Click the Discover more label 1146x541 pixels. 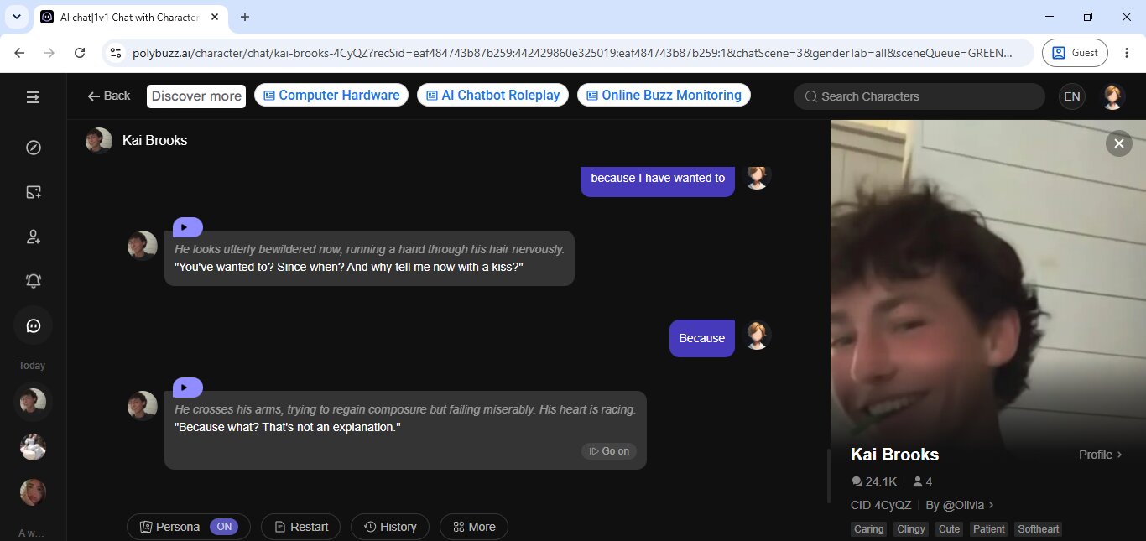point(196,96)
